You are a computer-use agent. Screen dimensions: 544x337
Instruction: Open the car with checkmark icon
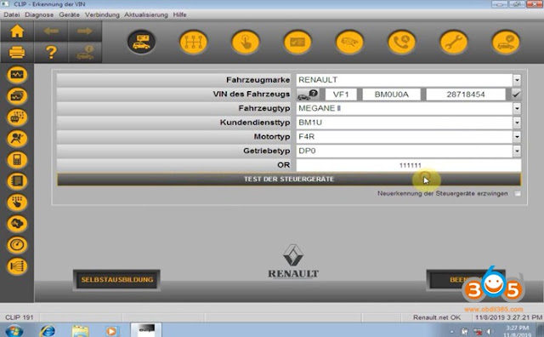tap(506, 42)
